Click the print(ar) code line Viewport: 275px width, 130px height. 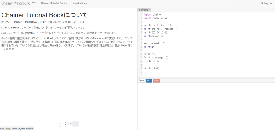pyautogui.click(x=149, y=47)
